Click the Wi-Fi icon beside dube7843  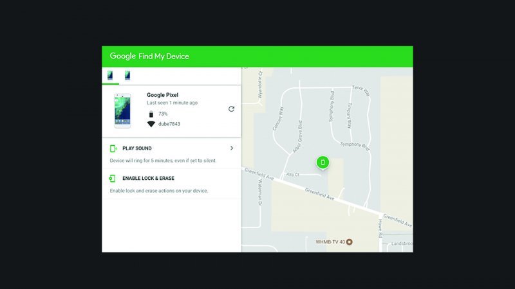(x=151, y=124)
